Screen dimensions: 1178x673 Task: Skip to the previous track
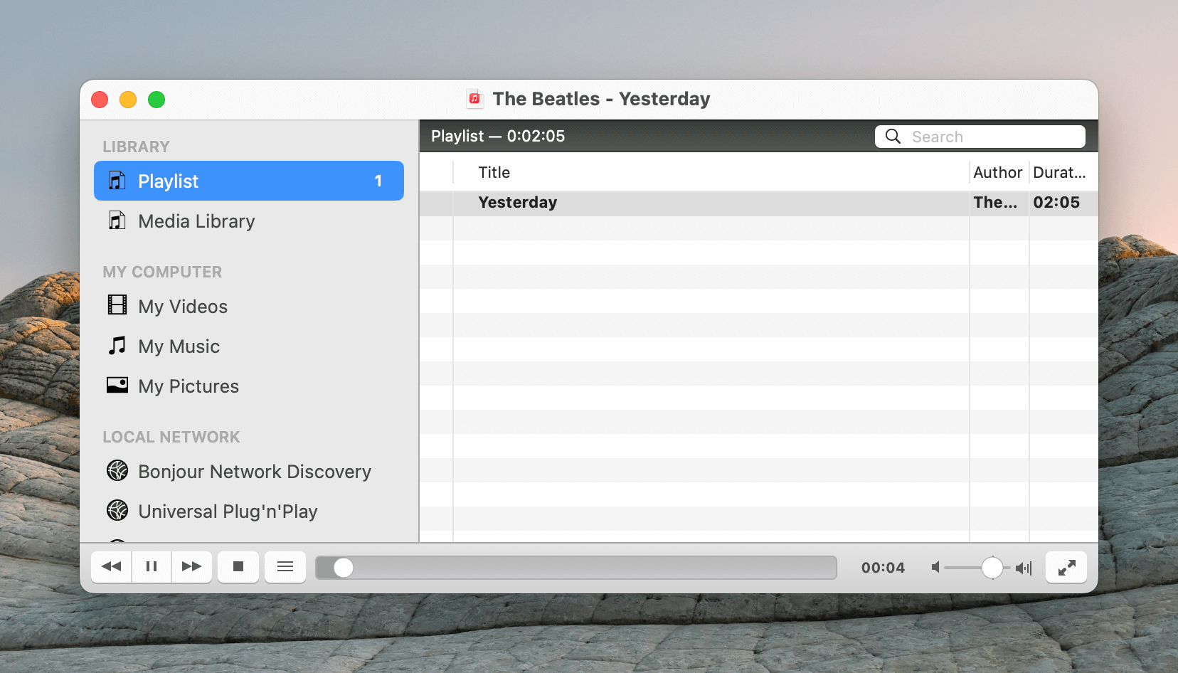pyautogui.click(x=112, y=567)
